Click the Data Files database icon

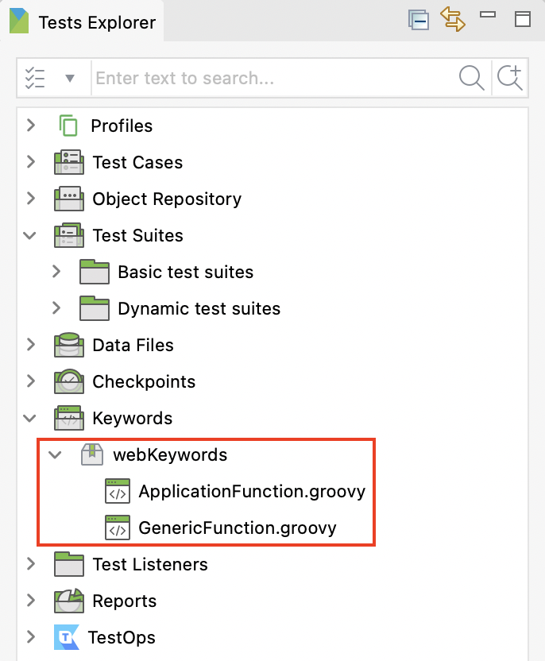coord(68,345)
